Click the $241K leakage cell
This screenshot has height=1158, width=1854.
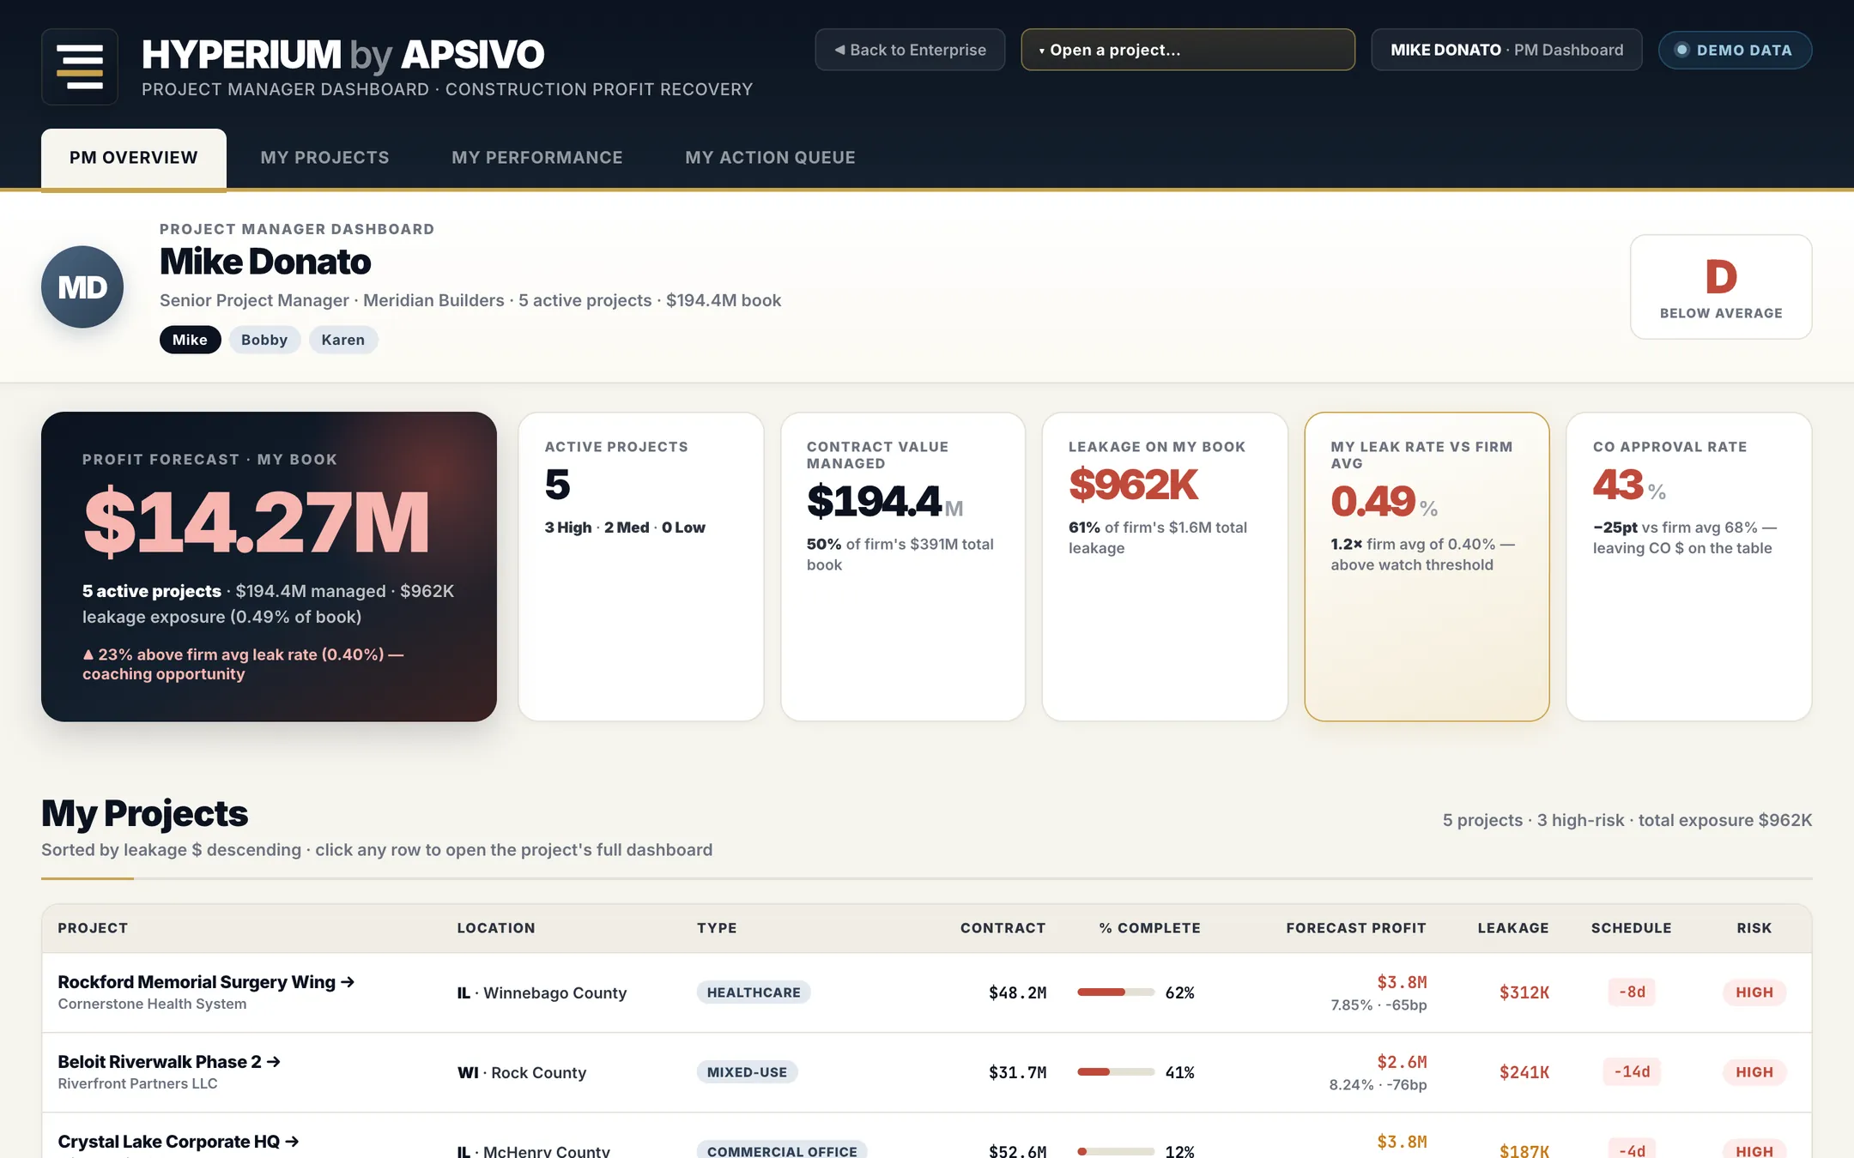[x=1524, y=1072]
